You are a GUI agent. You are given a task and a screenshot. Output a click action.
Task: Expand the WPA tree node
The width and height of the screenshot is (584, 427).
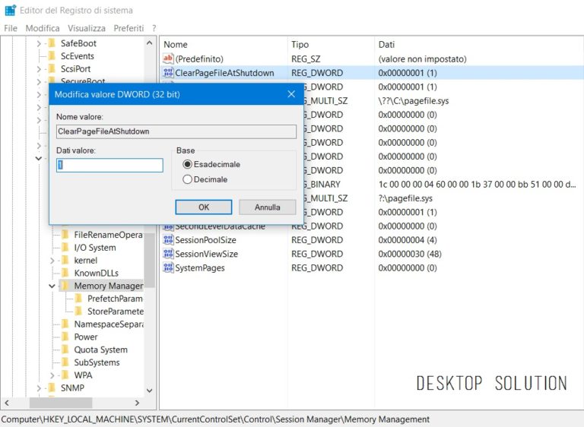tap(52, 375)
